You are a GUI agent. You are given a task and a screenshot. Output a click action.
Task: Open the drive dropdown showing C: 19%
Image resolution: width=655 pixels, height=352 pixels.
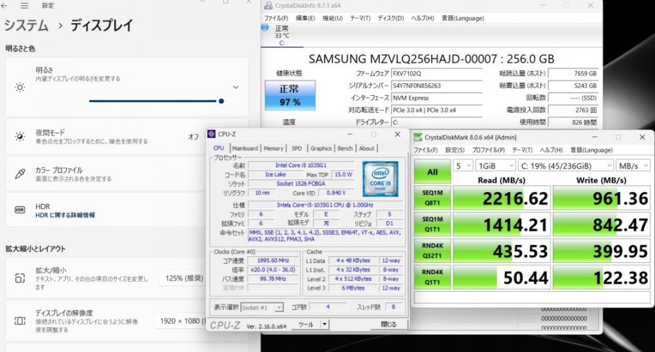(x=566, y=166)
